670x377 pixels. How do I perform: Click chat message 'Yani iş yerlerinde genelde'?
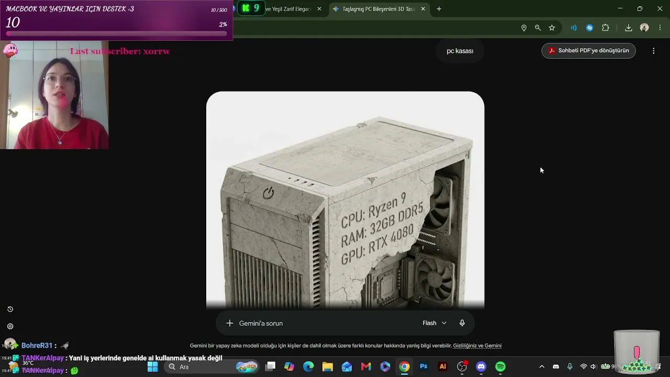[146, 358]
